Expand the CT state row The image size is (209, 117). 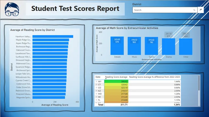click(x=96, y=84)
